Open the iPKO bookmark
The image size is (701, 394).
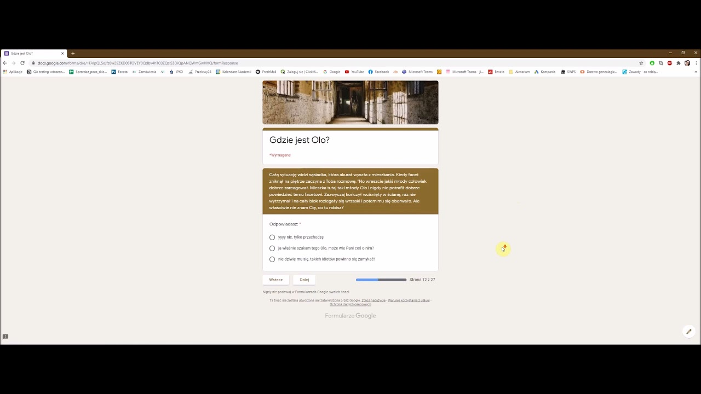coord(176,72)
